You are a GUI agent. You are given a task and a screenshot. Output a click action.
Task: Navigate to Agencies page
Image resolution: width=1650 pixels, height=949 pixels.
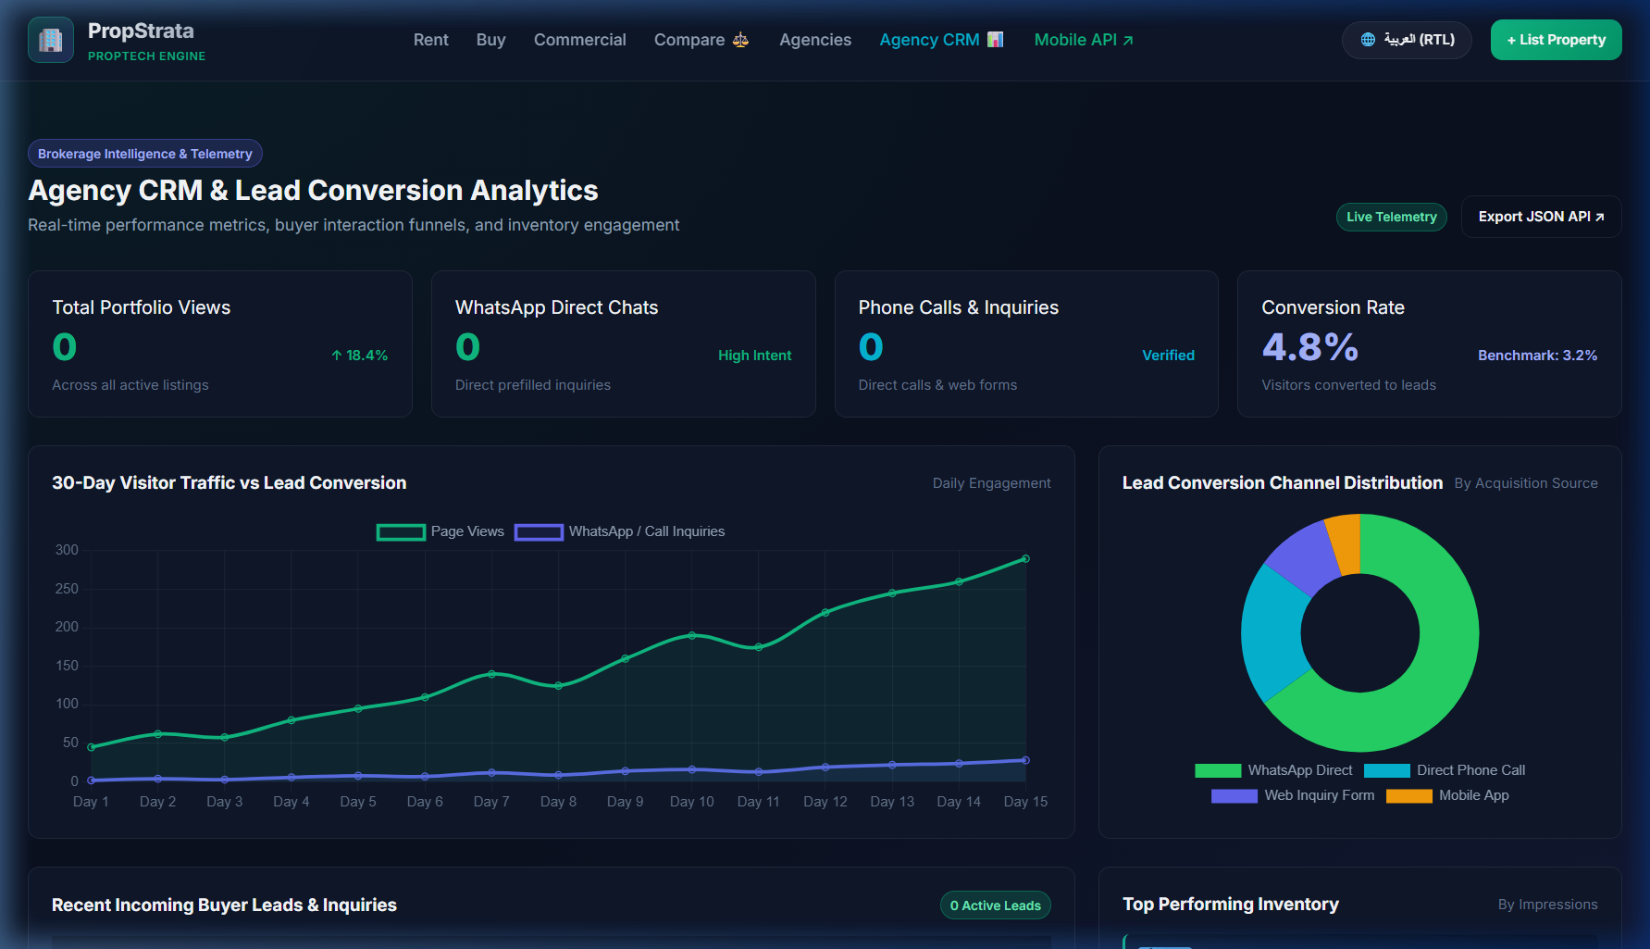(815, 40)
